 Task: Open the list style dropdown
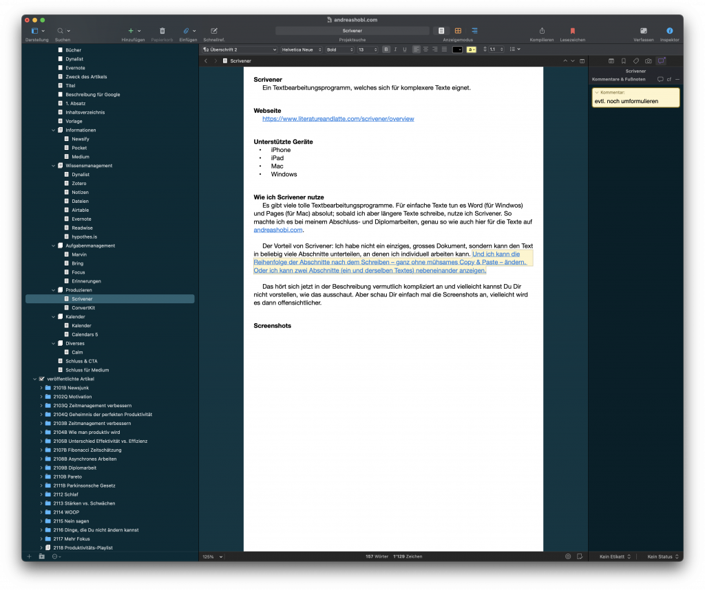(515, 50)
